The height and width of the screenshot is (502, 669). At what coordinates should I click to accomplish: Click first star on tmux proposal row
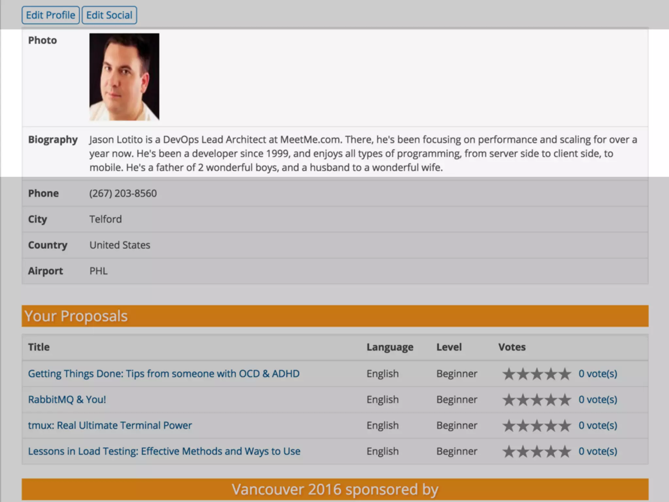(x=509, y=426)
